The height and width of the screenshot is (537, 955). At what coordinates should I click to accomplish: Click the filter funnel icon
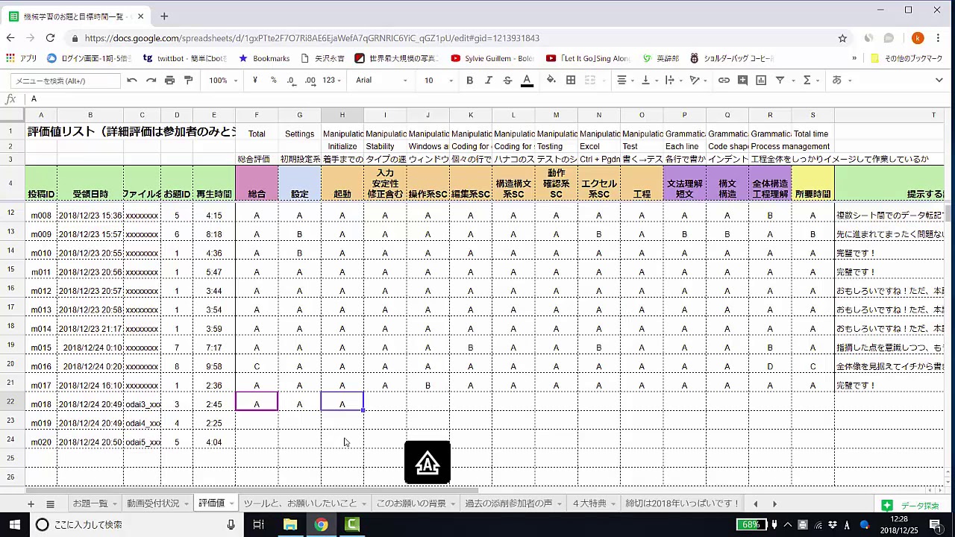coord(780,80)
